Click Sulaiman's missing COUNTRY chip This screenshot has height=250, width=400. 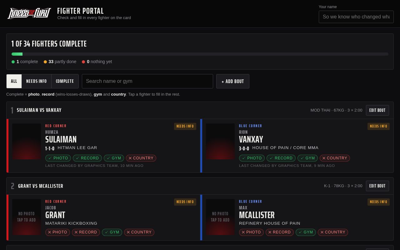[141, 158]
